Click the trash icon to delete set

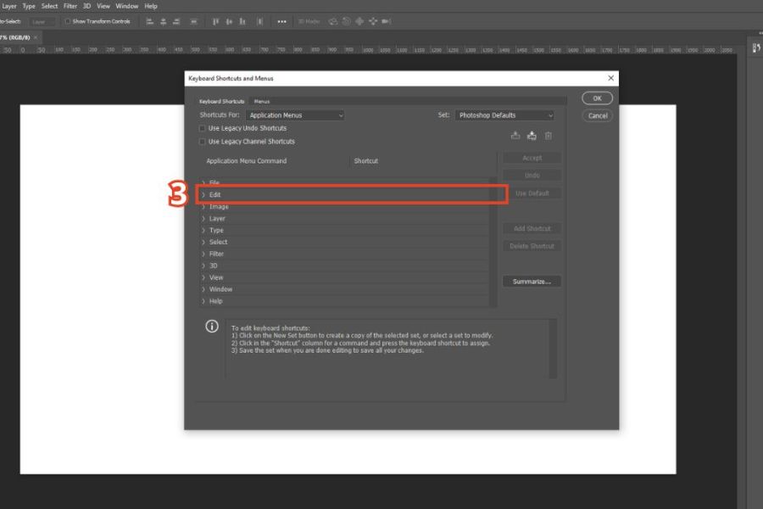[549, 136]
